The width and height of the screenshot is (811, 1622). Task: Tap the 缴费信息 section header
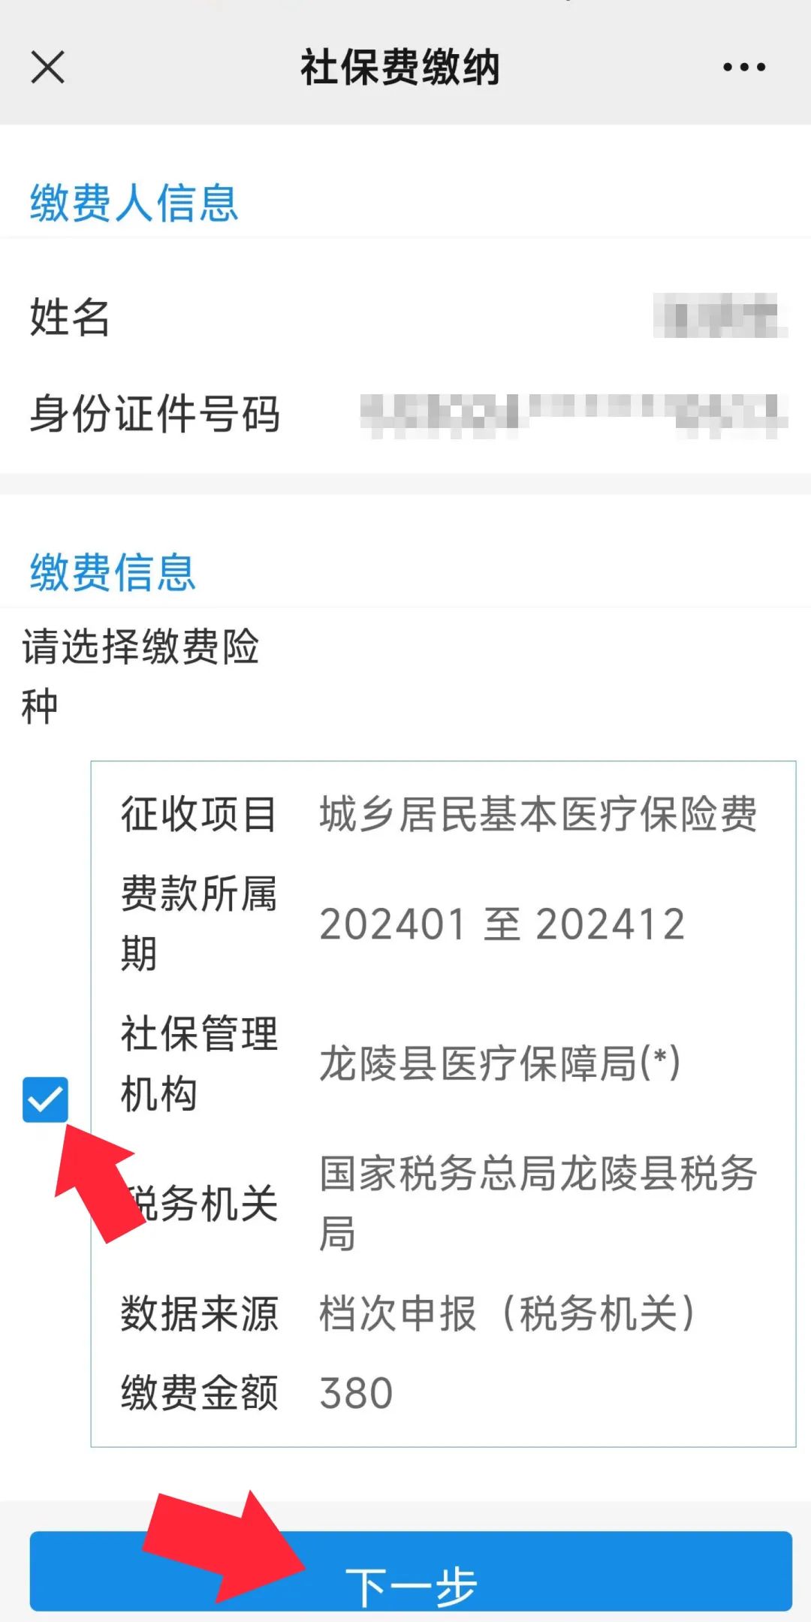pos(113,572)
